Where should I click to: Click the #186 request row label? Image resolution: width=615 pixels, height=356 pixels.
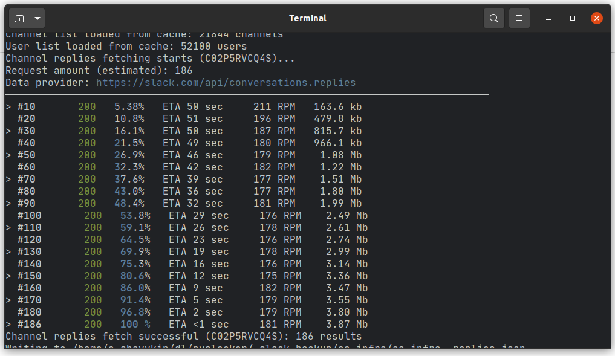coord(30,325)
